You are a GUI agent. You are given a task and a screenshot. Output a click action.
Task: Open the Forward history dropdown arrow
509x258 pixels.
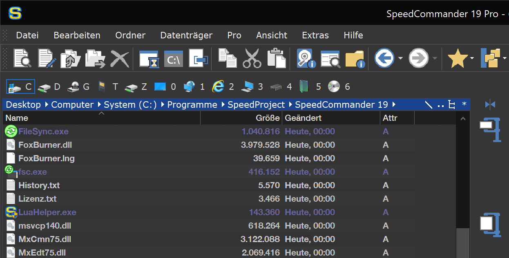[435, 58]
